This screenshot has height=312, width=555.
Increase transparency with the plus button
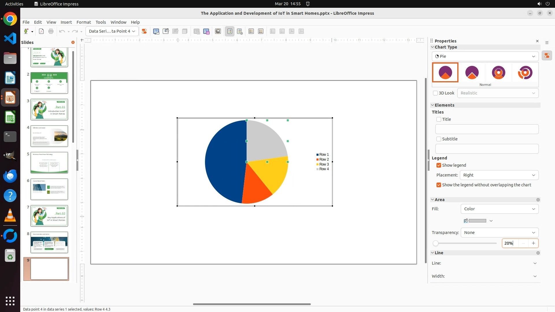[x=533, y=243]
